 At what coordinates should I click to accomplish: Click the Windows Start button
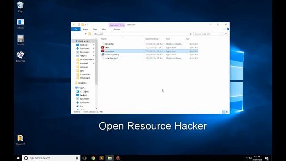(x=18, y=158)
